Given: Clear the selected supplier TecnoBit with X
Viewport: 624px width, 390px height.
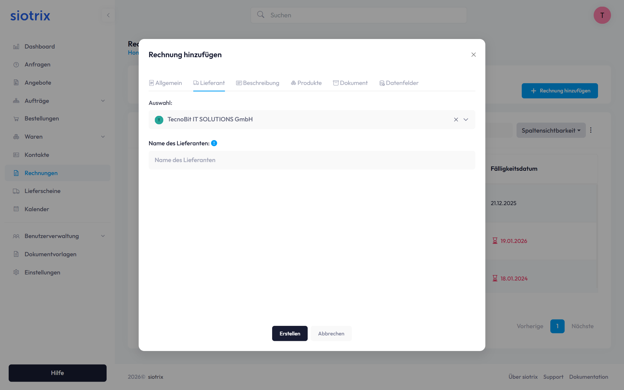Looking at the screenshot, I should 456,120.
